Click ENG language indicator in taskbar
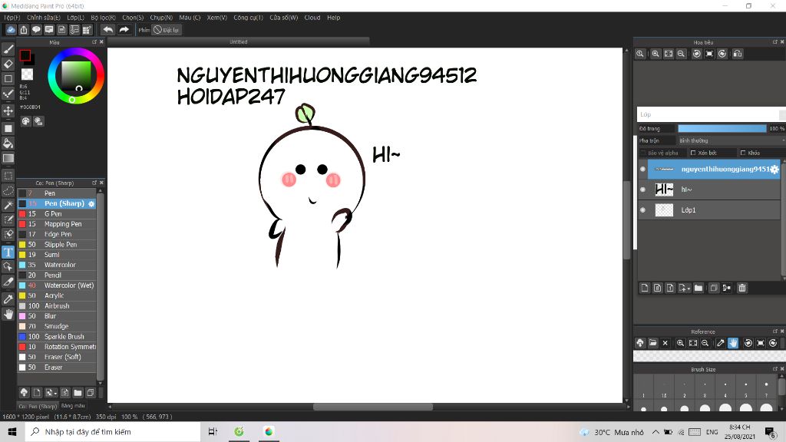786x442 pixels. 712,432
